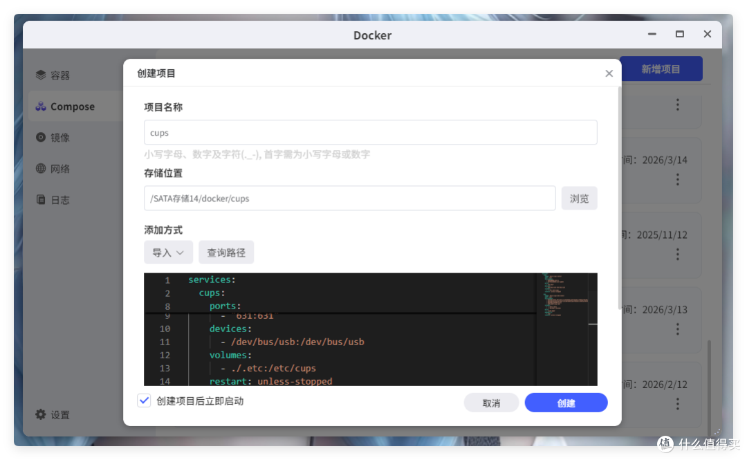Open the three-dot menu beside 2026/3/14 entry
The height and width of the screenshot is (460, 747).
pyautogui.click(x=677, y=179)
